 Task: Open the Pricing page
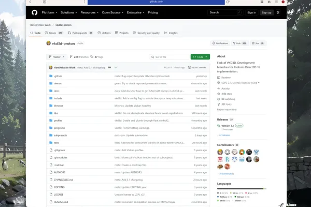click(153, 12)
